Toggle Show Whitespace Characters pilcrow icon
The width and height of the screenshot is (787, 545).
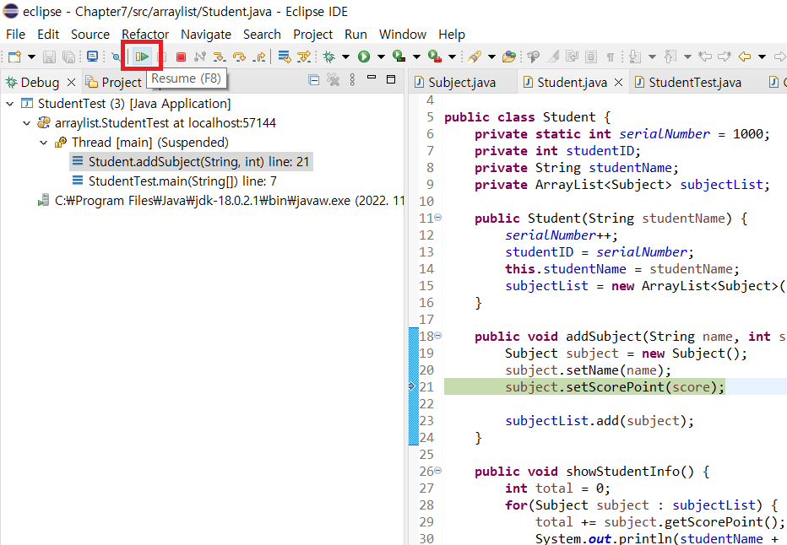[611, 57]
